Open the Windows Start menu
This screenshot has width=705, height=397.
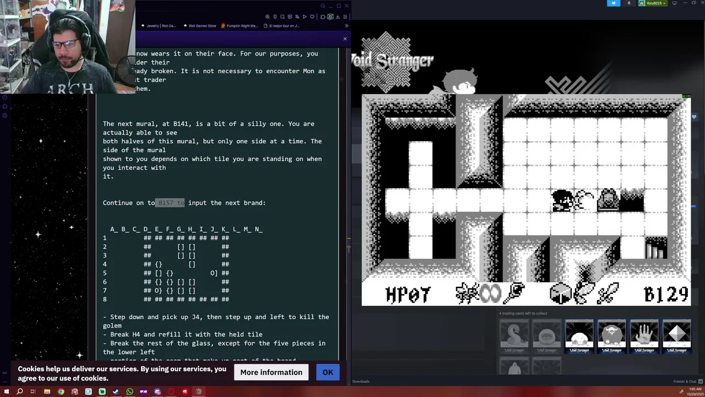(7, 391)
